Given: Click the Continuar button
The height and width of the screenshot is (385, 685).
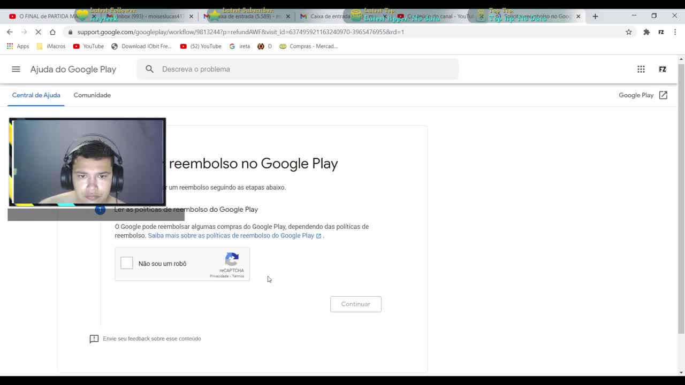Looking at the screenshot, I should pyautogui.click(x=356, y=304).
